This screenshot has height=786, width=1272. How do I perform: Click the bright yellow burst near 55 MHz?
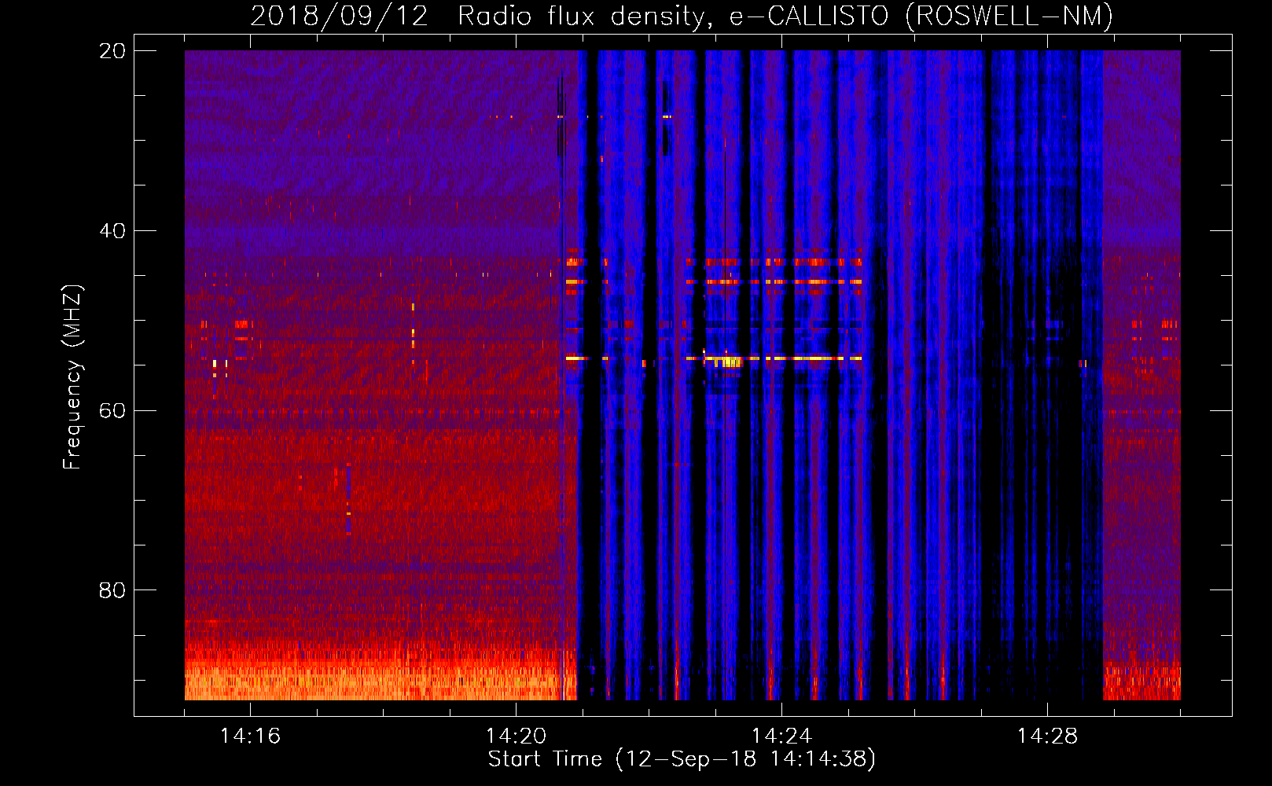(x=728, y=362)
